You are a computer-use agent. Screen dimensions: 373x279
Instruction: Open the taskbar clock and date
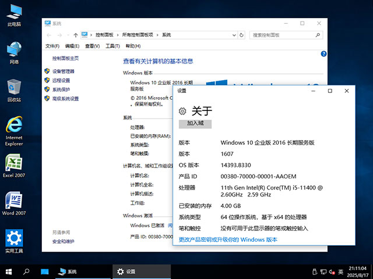[x=358, y=272]
